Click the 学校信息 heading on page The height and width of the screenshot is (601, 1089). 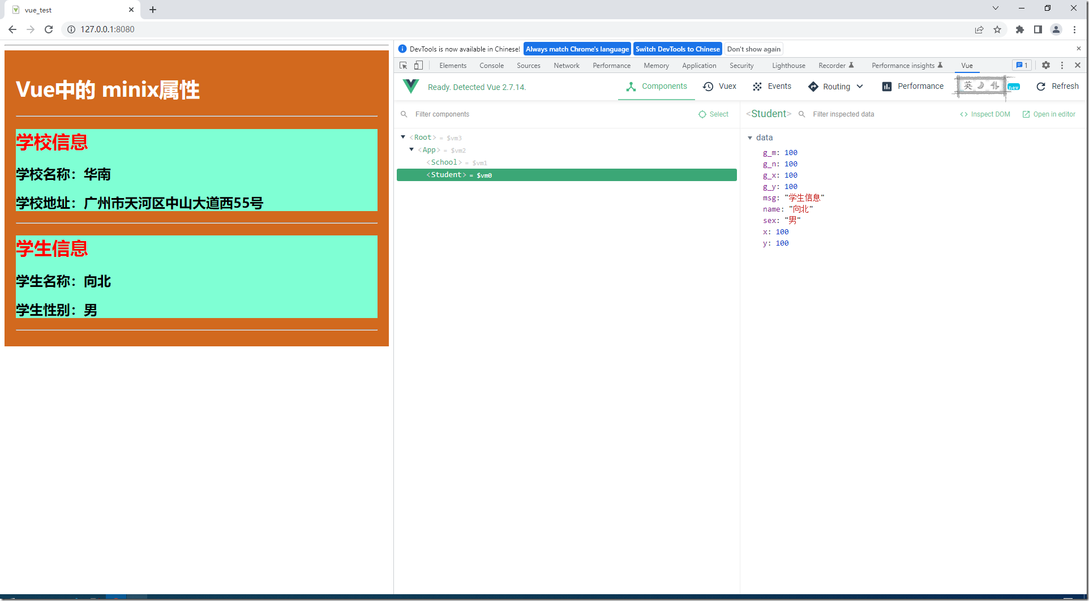tap(52, 142)
